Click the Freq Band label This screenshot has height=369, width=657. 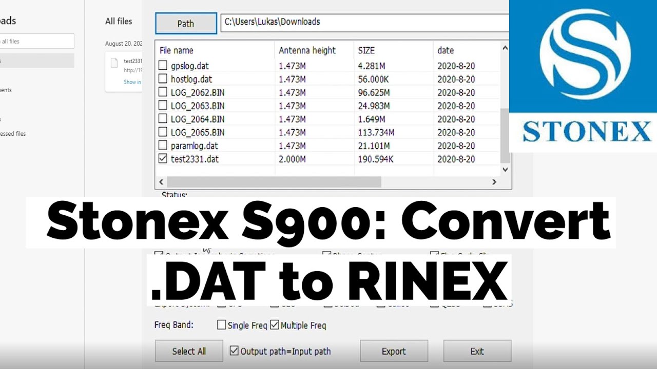[174, 325]
